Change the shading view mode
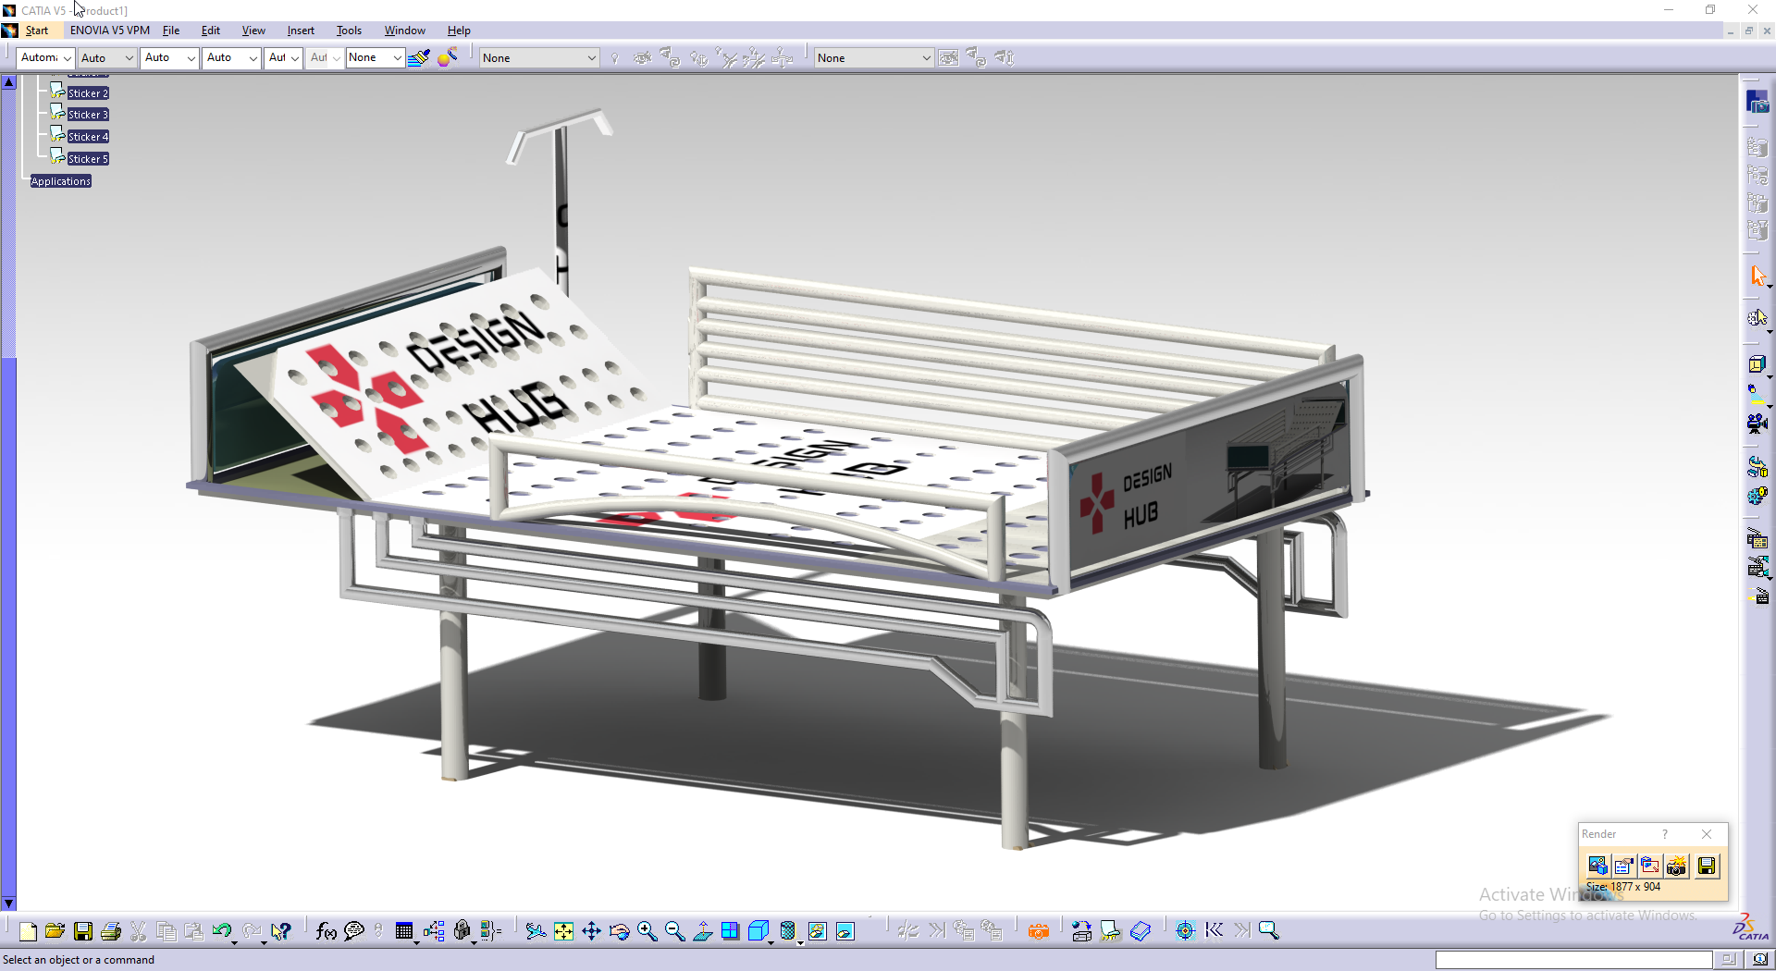This screenshot has height=971, width=1776. 787,931
